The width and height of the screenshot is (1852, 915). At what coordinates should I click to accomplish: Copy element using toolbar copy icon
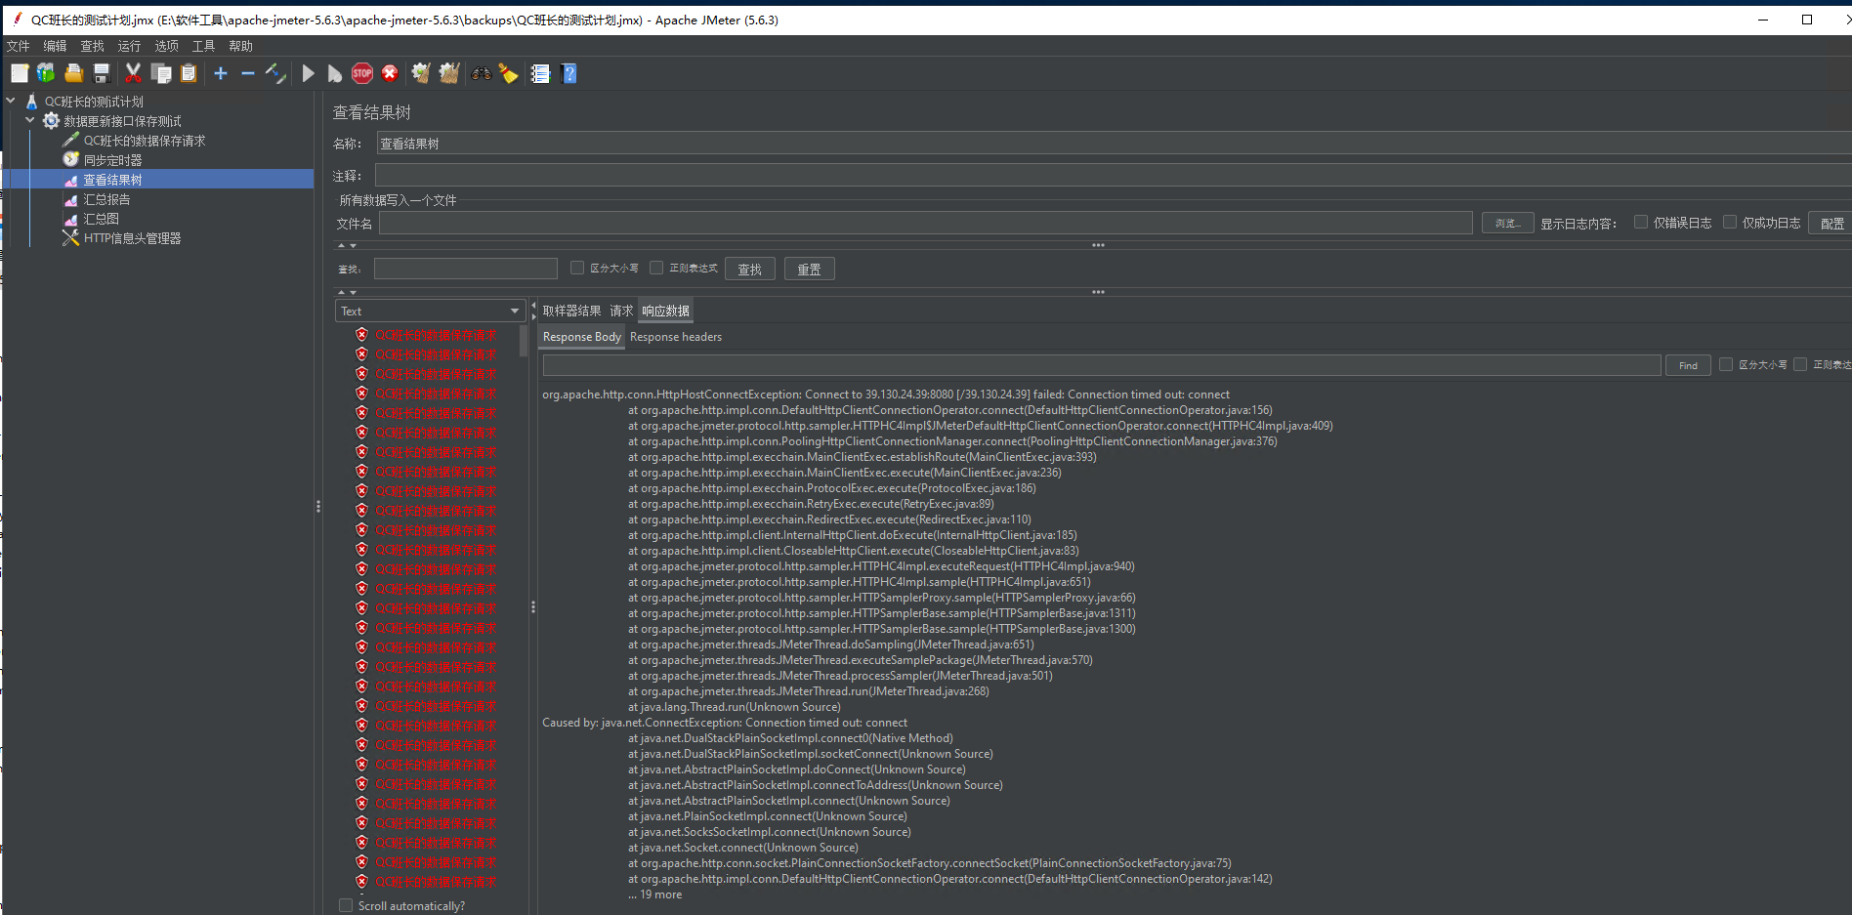[x=161, y=73]
